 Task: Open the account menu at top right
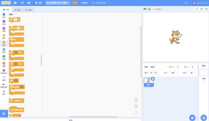click(200, 3)
